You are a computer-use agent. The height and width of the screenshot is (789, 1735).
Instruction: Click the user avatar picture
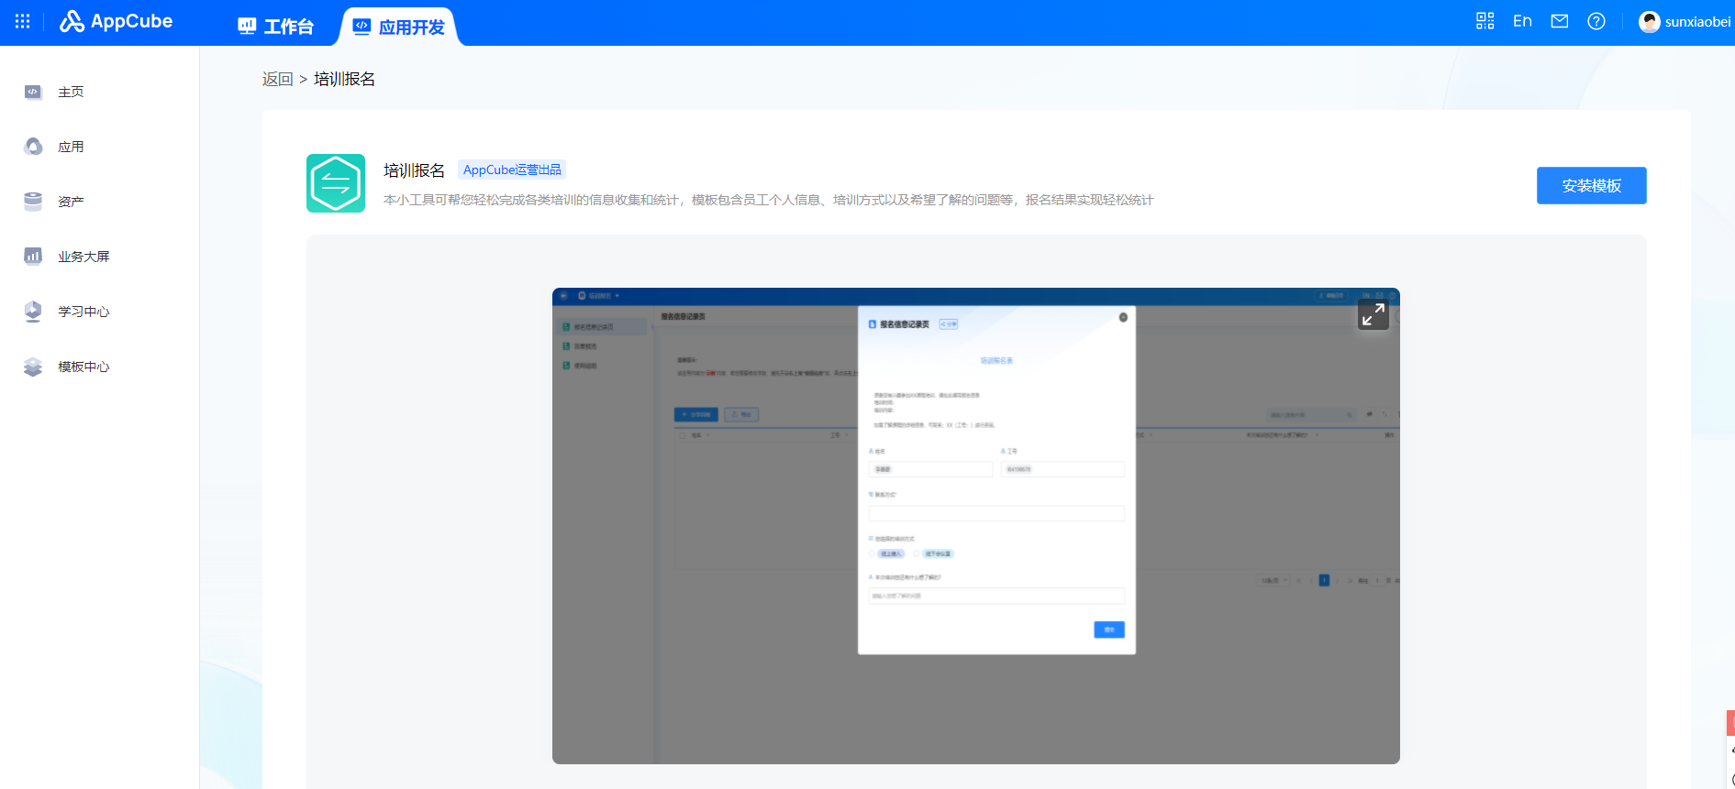tap(1650, 22)
